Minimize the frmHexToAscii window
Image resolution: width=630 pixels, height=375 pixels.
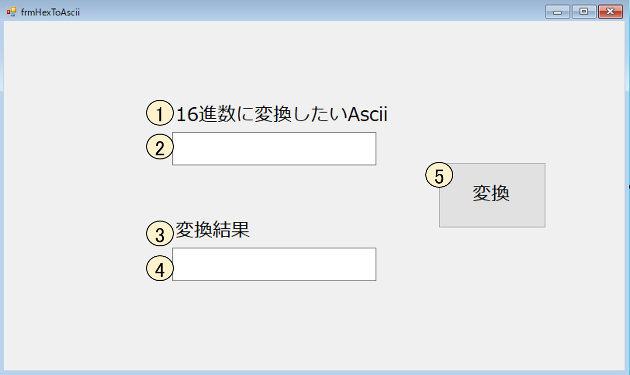557,11
